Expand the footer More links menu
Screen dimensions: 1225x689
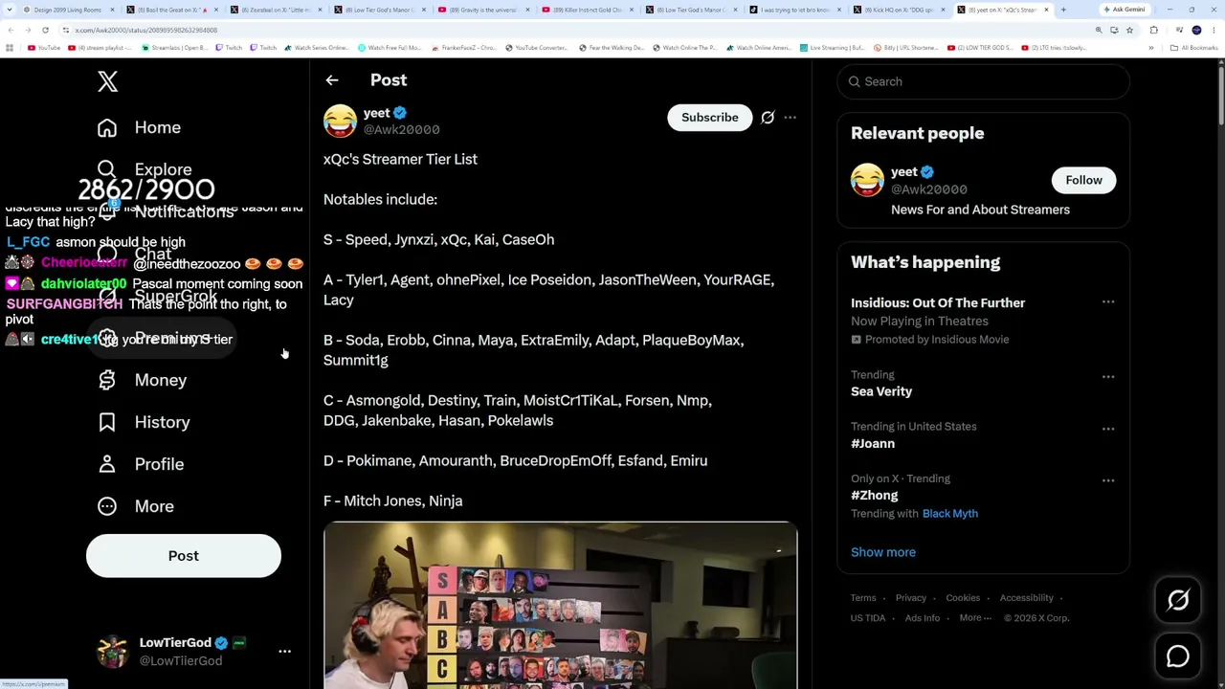click(974, 618)
